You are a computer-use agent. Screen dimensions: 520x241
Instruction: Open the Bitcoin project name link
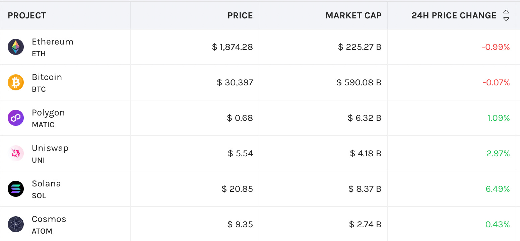click(47, 77)
